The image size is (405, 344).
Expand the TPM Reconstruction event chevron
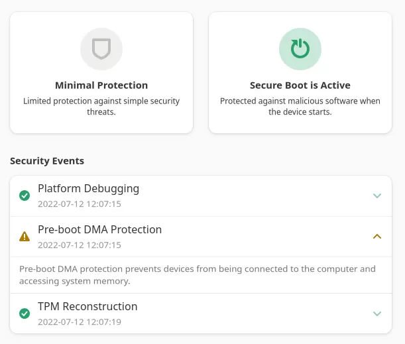pyautogui.click(x=377, y=314)
